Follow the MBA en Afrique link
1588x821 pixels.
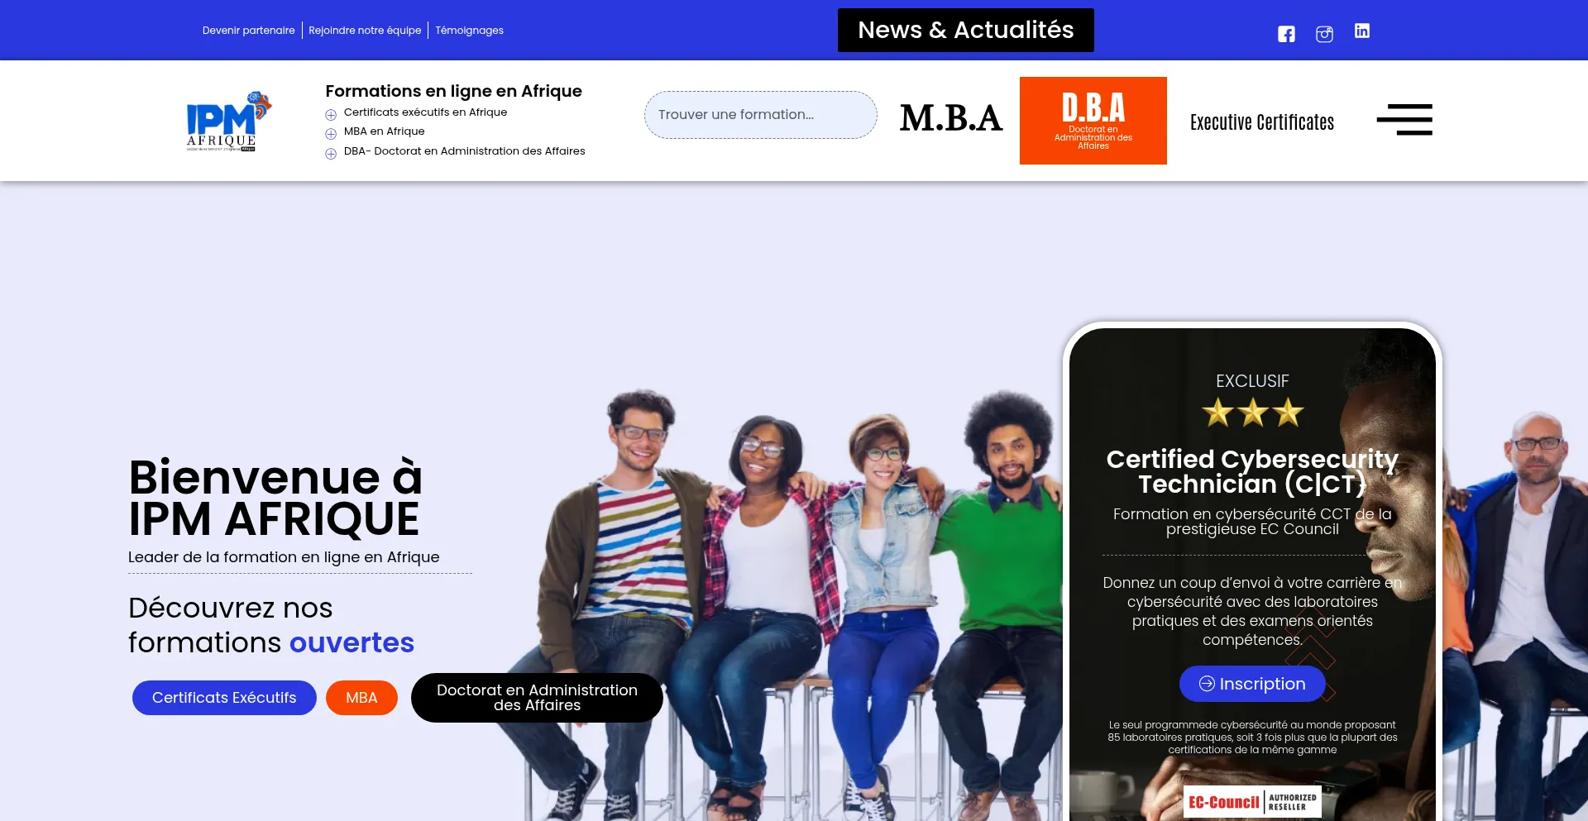[x=384, y=131]
